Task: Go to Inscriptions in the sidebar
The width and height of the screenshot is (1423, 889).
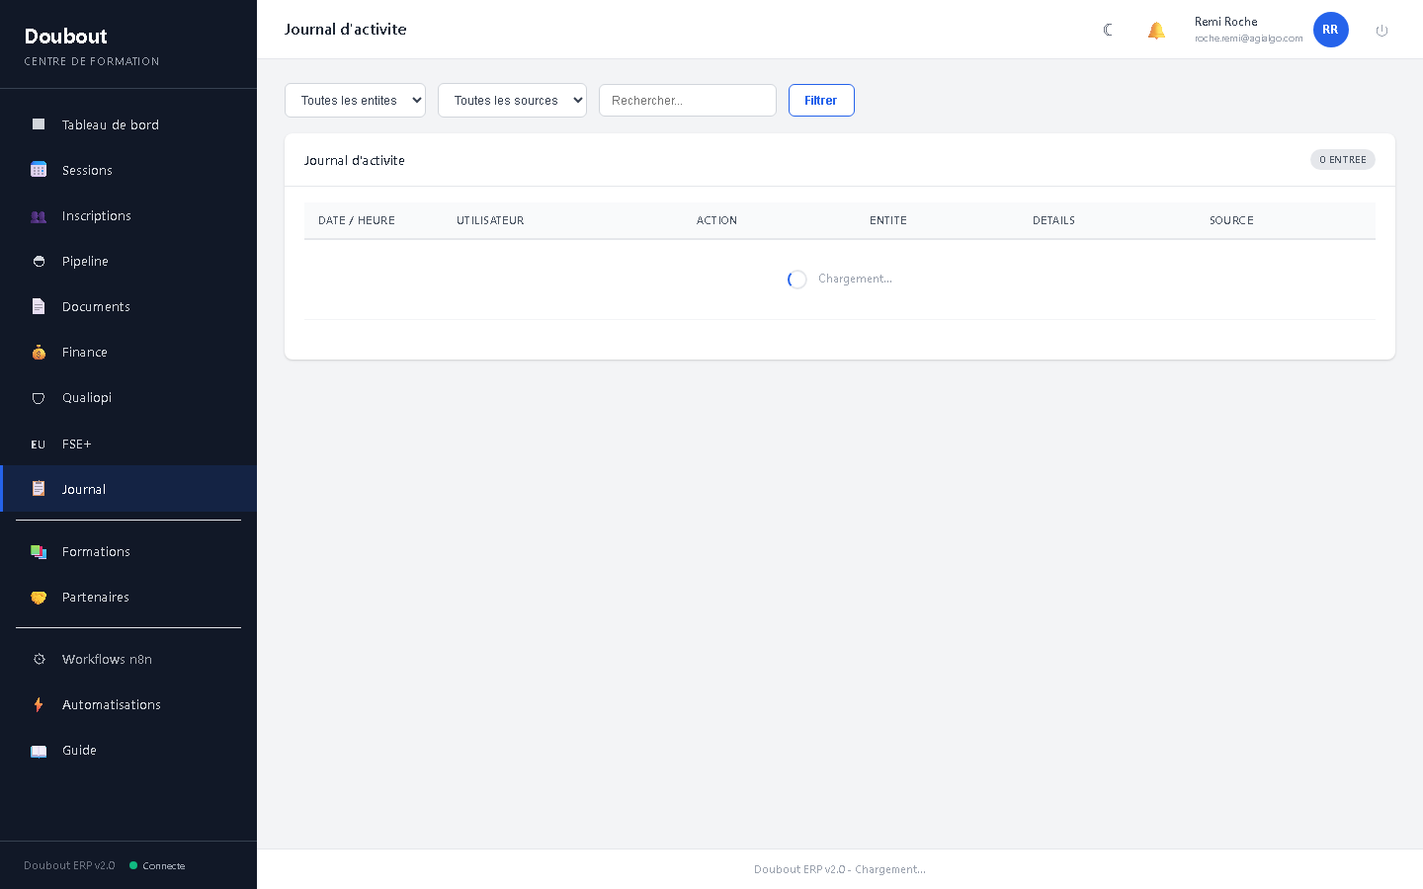Action: [x=96, y=215]
